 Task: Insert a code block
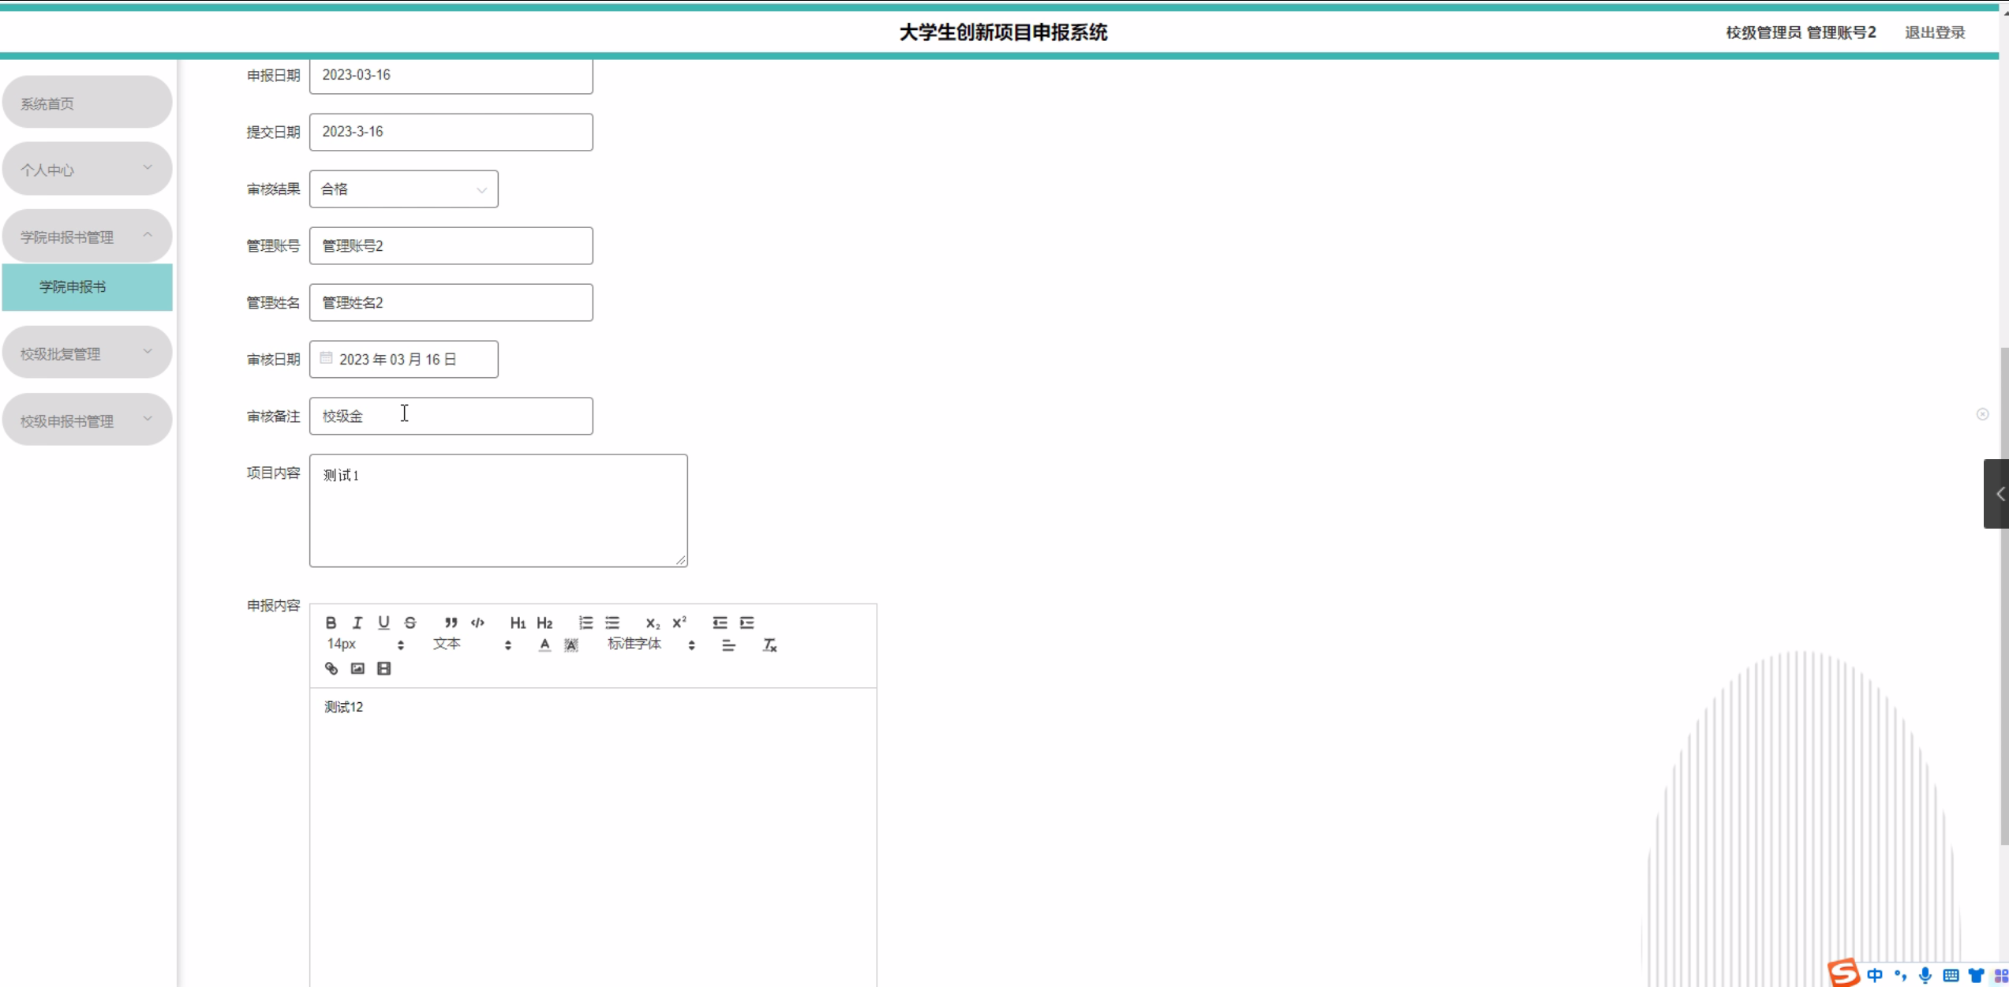(477, 622)
